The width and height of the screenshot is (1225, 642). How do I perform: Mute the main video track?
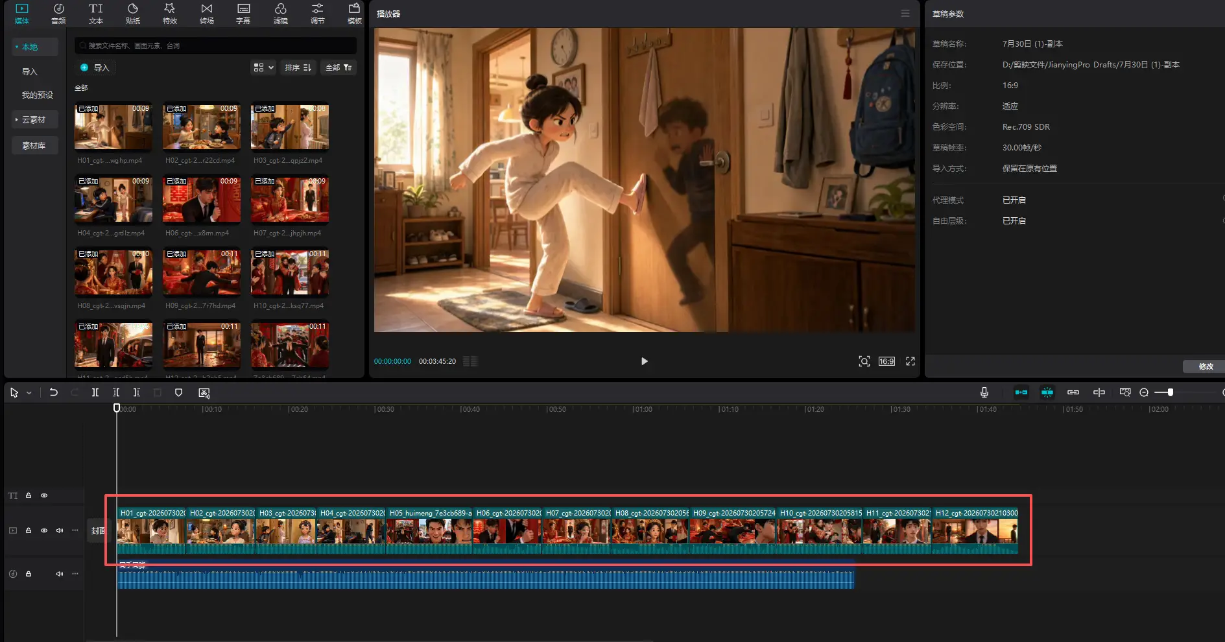(60, 530)
